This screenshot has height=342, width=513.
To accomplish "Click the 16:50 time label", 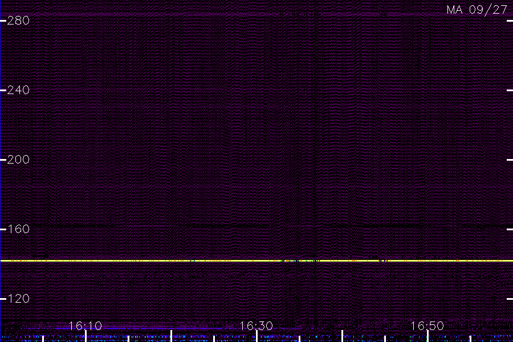I will pos(427,326).
